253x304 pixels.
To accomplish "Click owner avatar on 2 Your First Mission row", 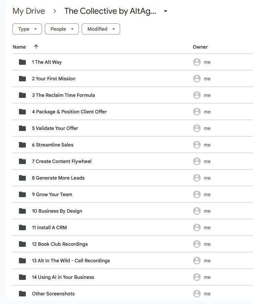I will (197, 79).
